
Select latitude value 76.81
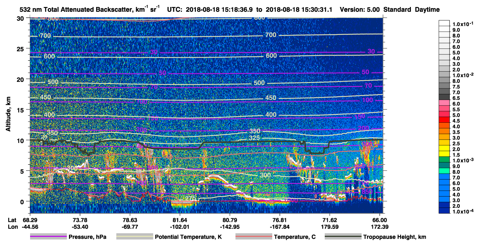(x=280, y=220)
